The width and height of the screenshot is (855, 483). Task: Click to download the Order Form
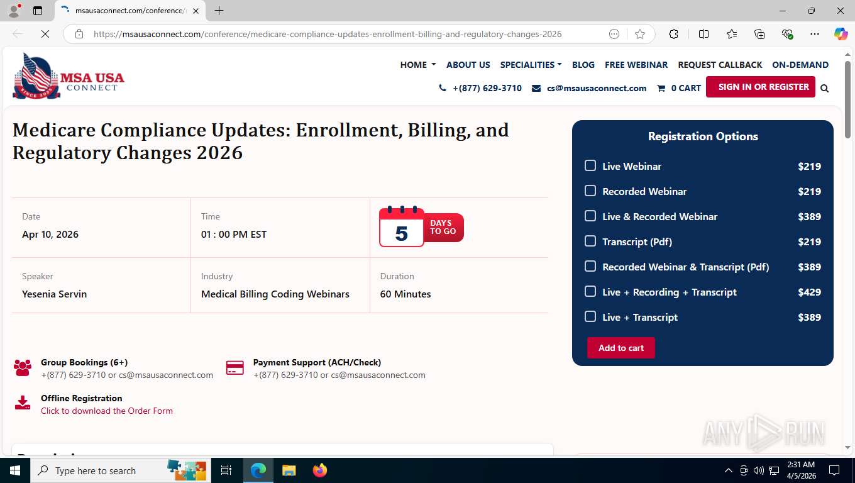click(x=107, y=411)
